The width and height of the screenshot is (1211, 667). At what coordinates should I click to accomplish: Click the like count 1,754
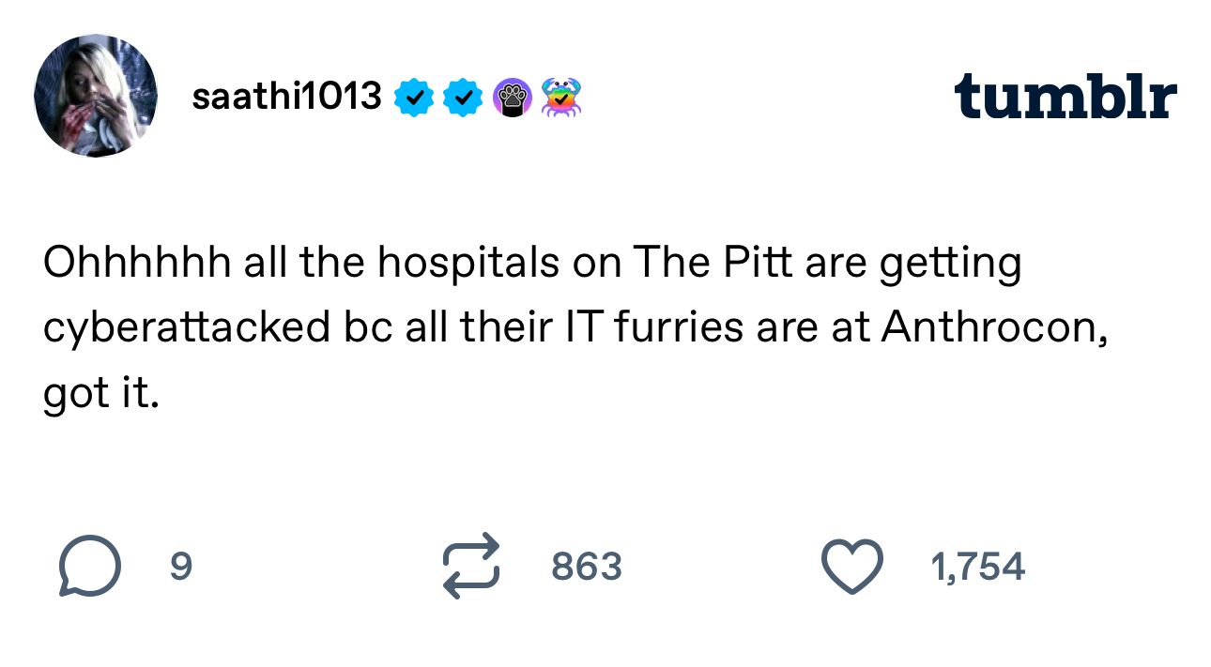(x=977, y=567)
